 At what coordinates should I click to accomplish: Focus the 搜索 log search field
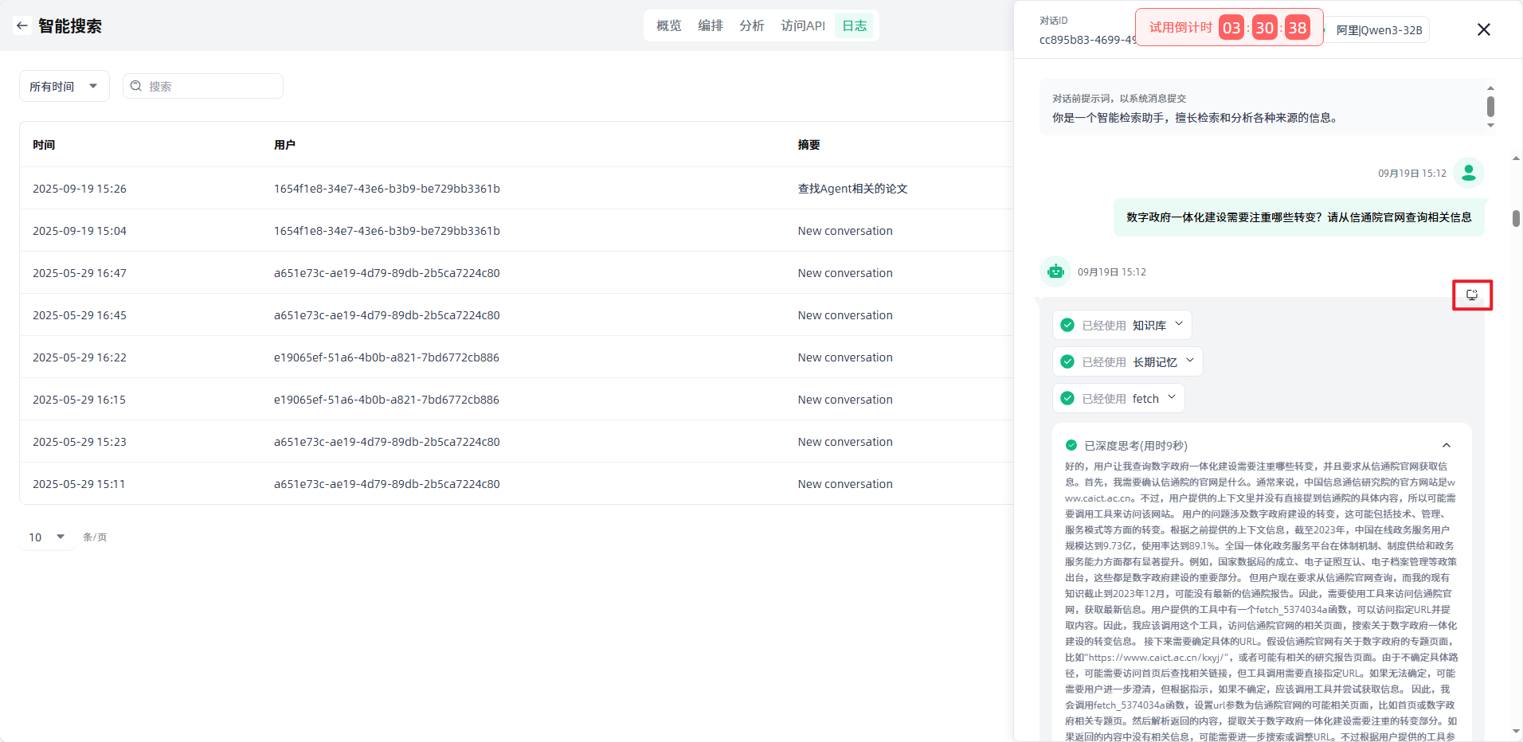211,86
